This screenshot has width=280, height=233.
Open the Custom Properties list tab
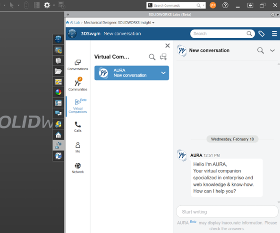[58, 103]
